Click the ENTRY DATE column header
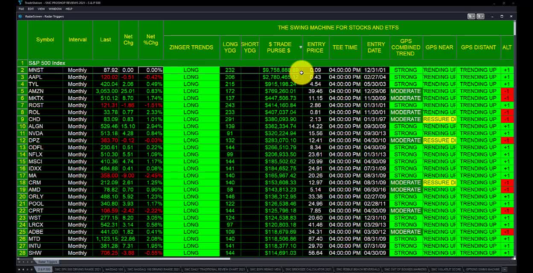 [x=375, y=47]
